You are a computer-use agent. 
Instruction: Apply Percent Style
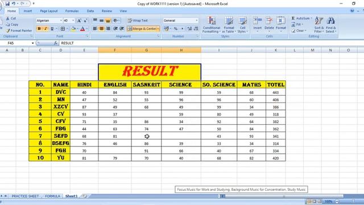pos(176,28)
